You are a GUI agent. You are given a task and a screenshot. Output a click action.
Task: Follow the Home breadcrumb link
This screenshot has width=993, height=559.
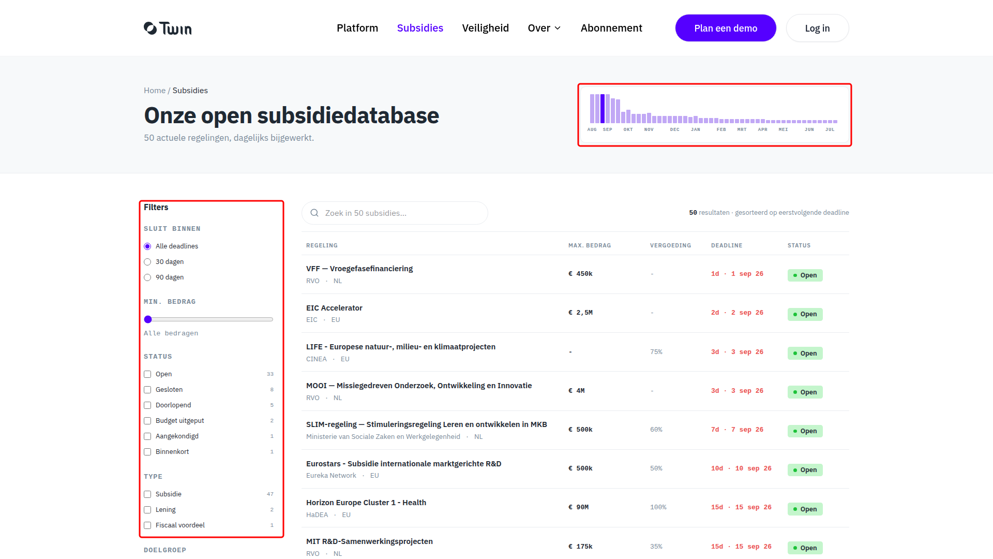[x=155, y=90]
